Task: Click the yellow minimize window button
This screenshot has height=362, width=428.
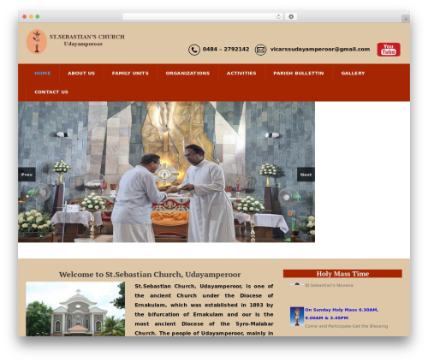Action: (x=31, y=17)
